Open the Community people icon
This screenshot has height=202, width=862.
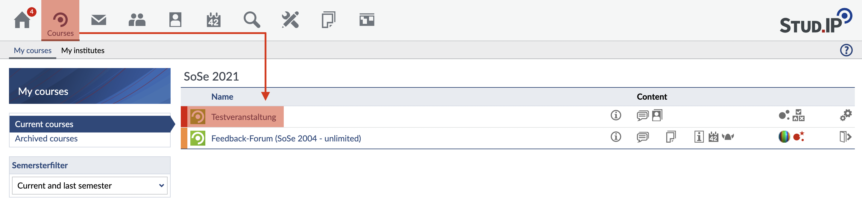137,20
